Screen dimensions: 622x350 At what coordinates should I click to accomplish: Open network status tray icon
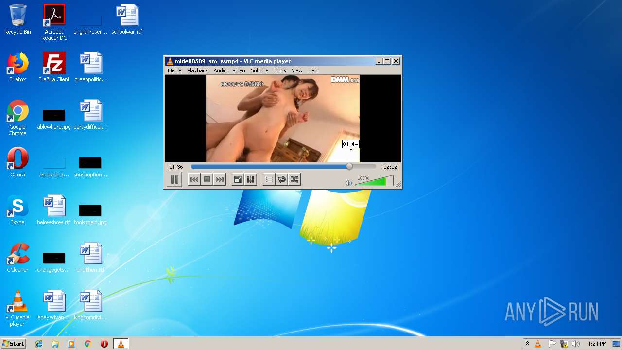click(564, 344)
